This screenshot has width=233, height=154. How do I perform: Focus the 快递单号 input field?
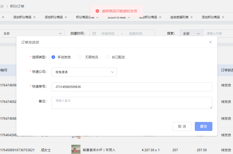pos(132,87)
